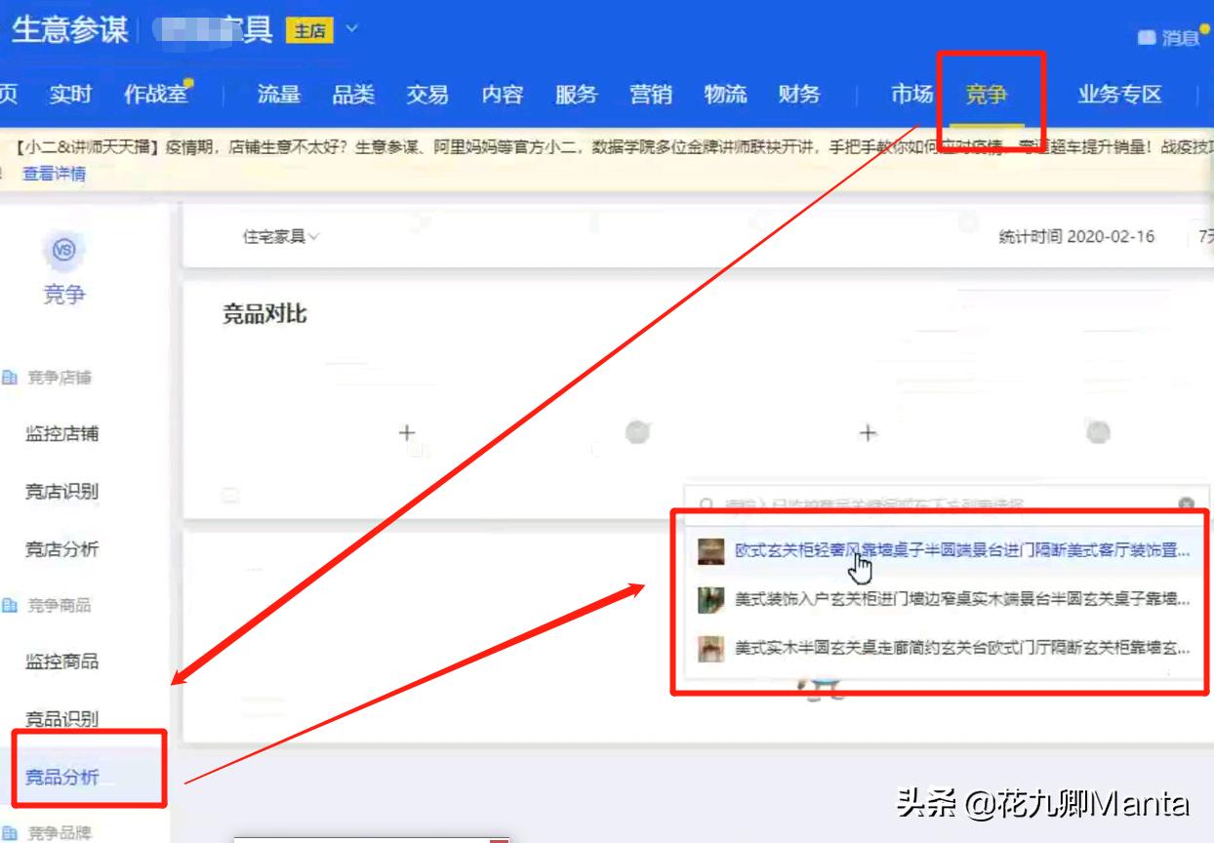Click the magnifier icon inside the search box

pos(704,504)
